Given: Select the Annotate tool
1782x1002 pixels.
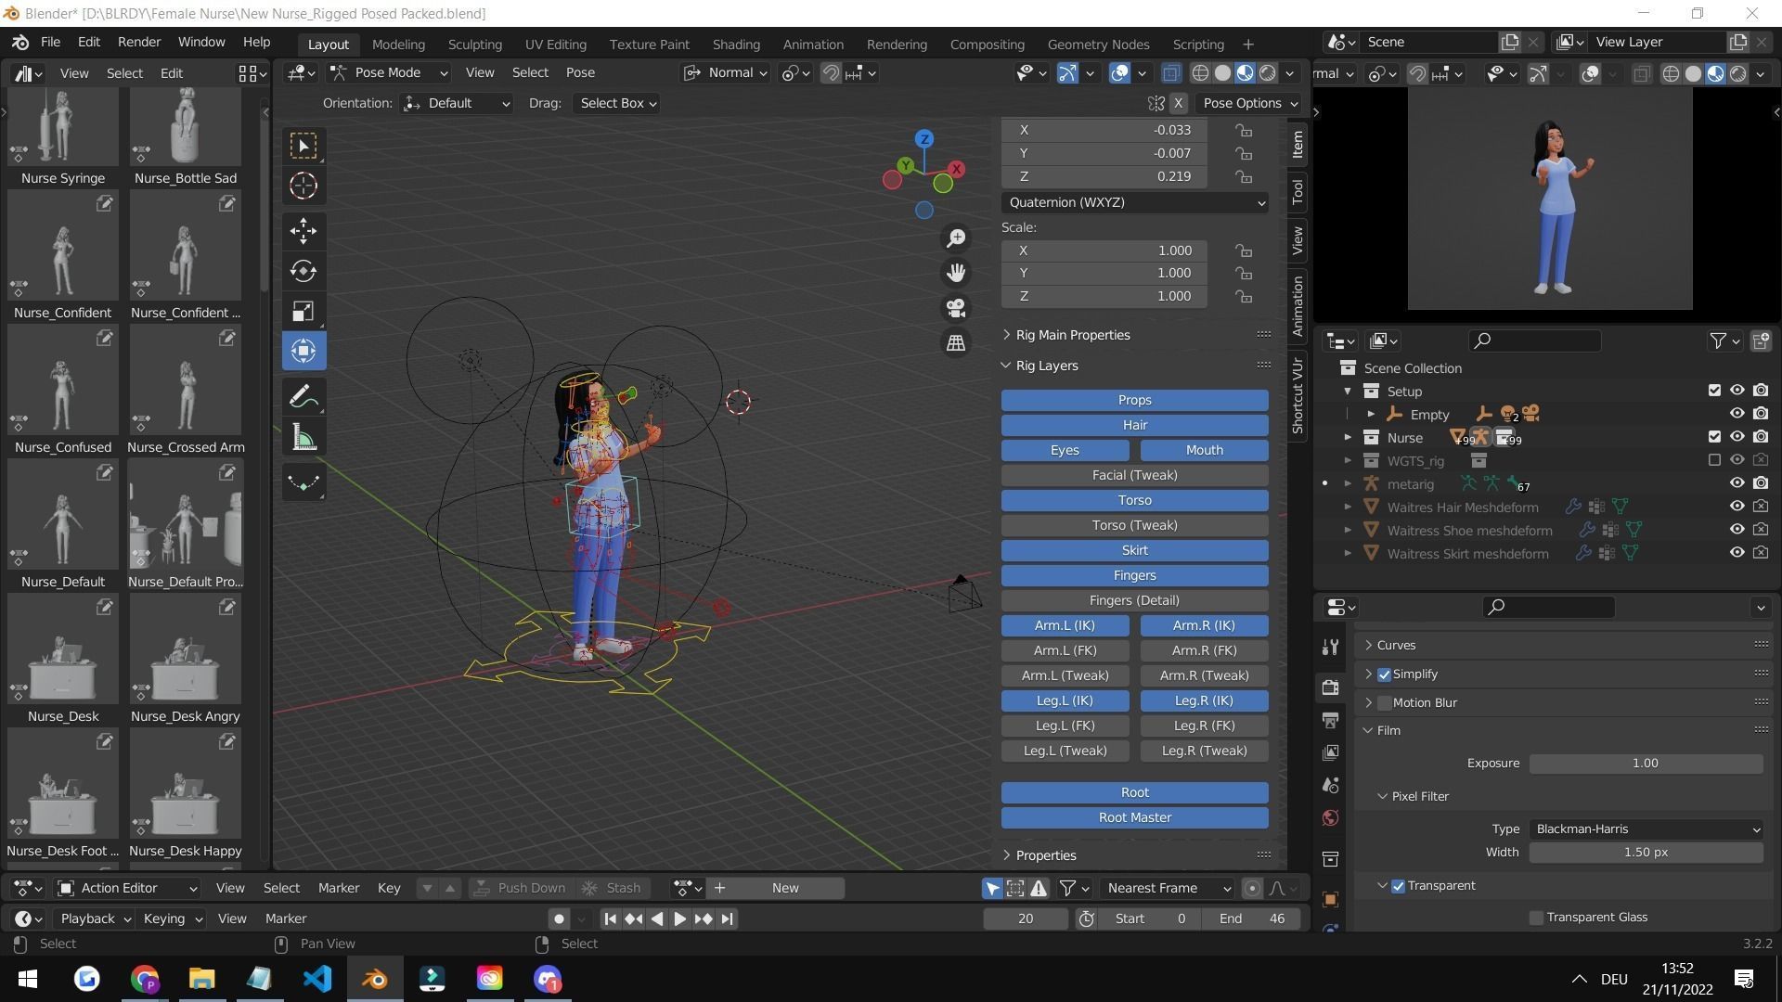Looking at the screenshot, I should click(303, 397).
